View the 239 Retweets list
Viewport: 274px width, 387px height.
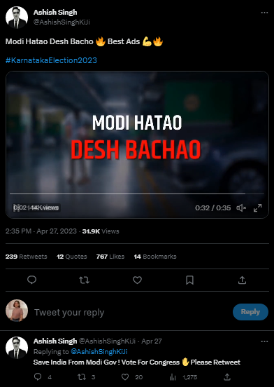tap(26, 257)
